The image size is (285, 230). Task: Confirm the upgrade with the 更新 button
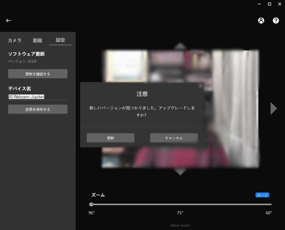click(x=110, y=138)
